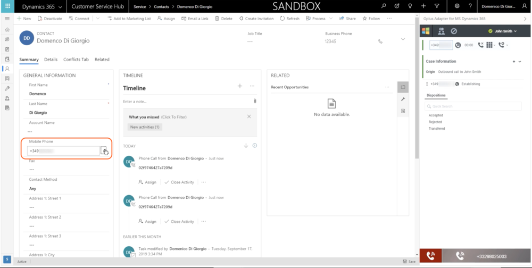
Task: Open the settings gear icon
Action: [x=457, y=6]
